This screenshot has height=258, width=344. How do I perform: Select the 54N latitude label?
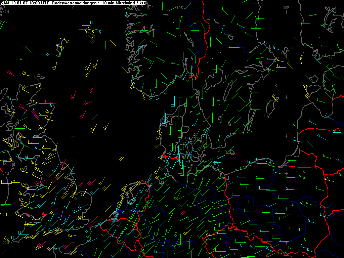(5, 173)
